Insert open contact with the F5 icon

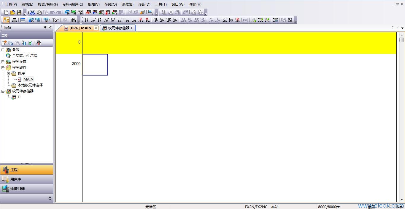(x=86, y=20)
